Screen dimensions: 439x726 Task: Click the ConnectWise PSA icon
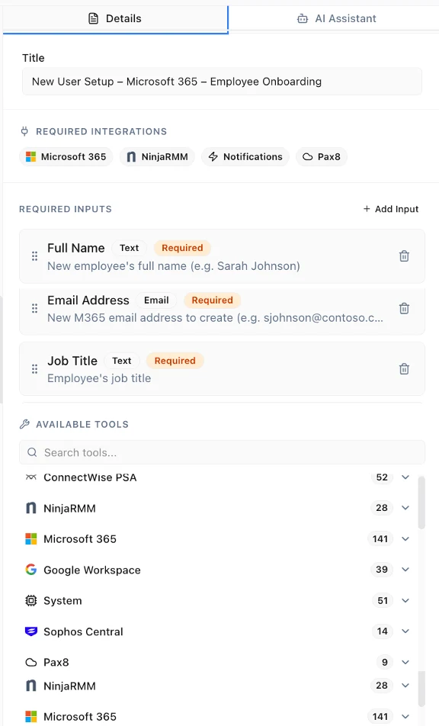coord(31,477)
